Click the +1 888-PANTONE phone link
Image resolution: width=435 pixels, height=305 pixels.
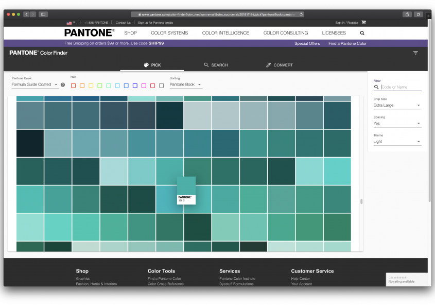pyautogui.click(x=96, y=23)
